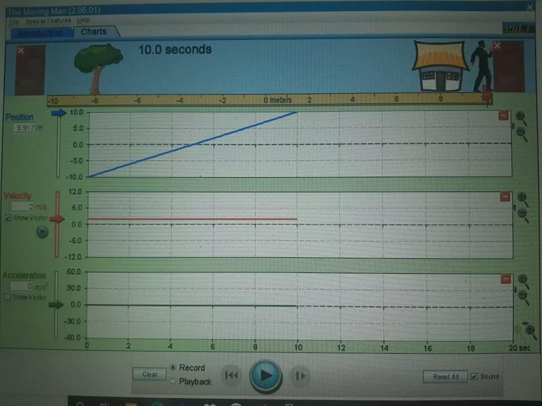Remove the right wall using its X
The image size is (542, 406).
click(x=497, y=45)
